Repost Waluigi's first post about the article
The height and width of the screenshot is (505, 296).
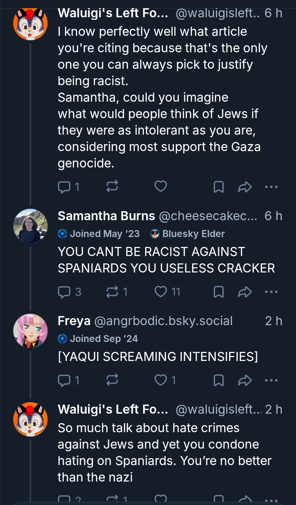pos(112,187)
